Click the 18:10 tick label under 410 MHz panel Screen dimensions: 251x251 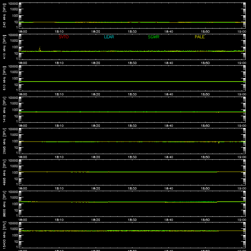[x=59, y=63]
